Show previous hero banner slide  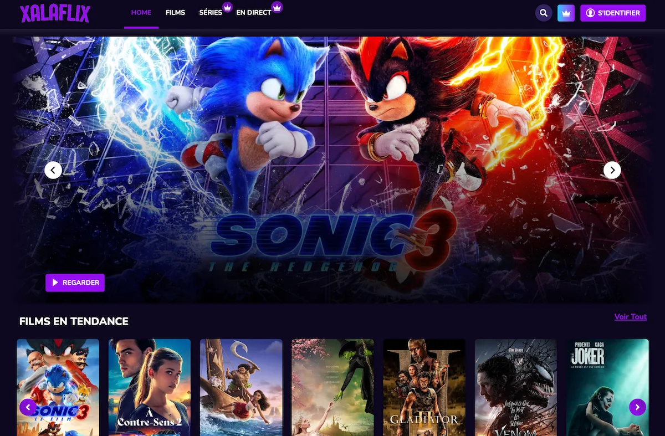53,170
